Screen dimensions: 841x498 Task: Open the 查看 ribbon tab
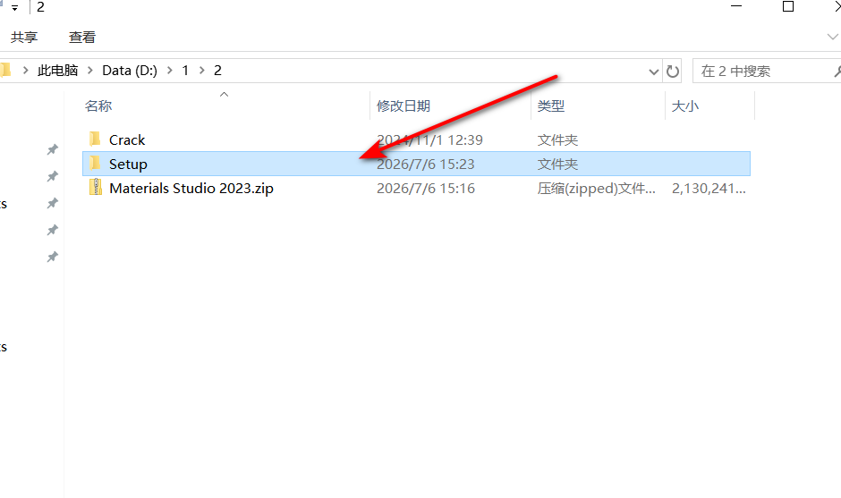pos(82,37)
